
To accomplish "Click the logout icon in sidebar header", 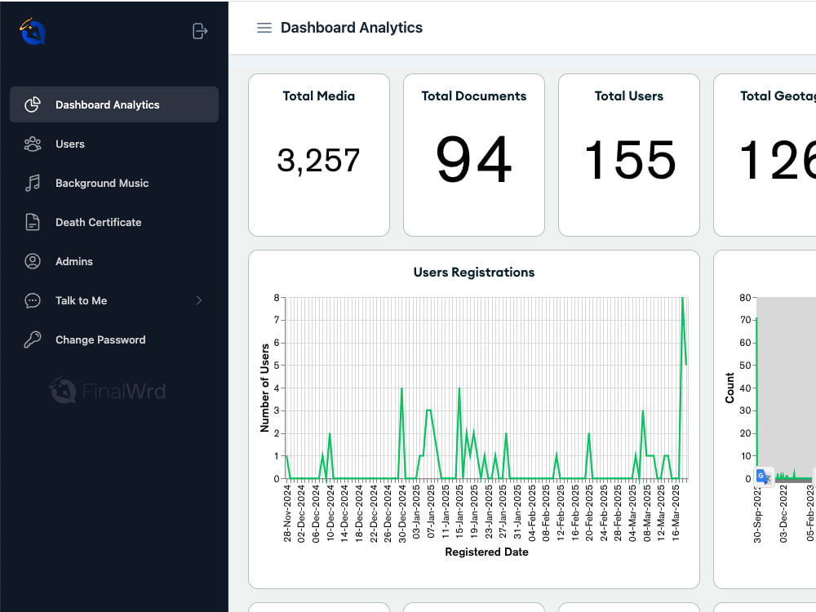I will click(x=200, y=31).
